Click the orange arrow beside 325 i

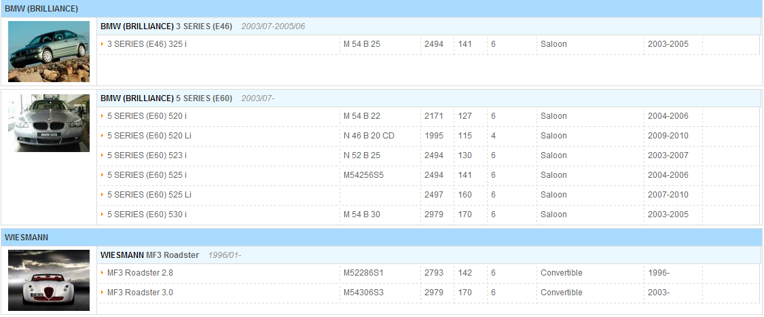coord(103,44)
